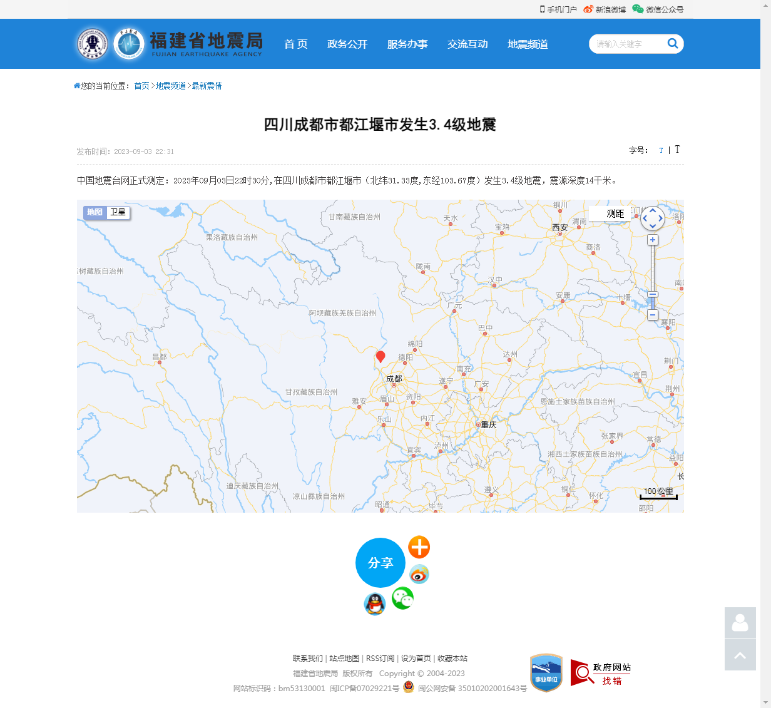Open footer link RSS订阅
This screenshot has height=708, width=771.
pos(380,659)
